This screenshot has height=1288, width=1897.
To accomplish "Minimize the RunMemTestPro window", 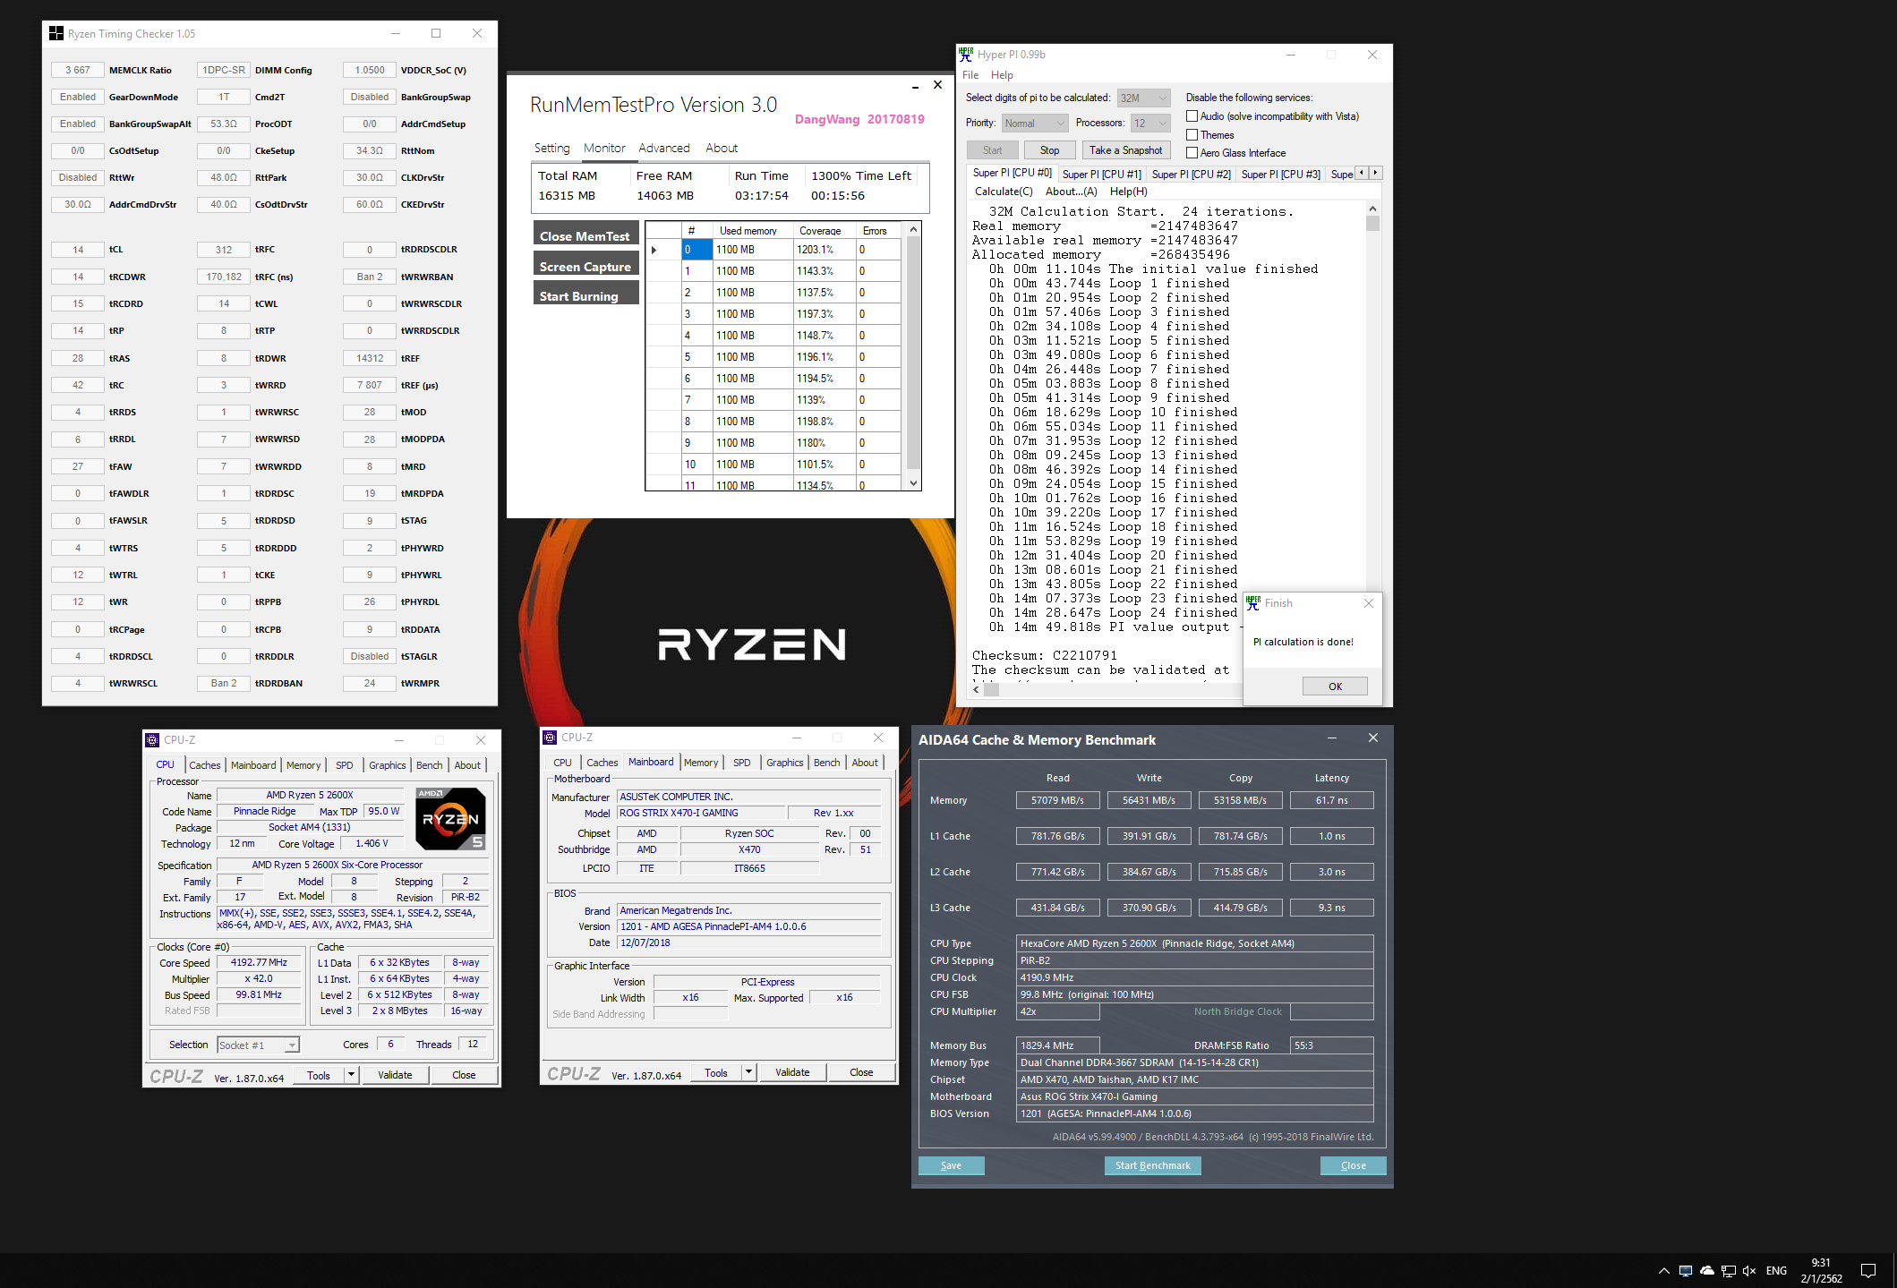I will [915, 87].
